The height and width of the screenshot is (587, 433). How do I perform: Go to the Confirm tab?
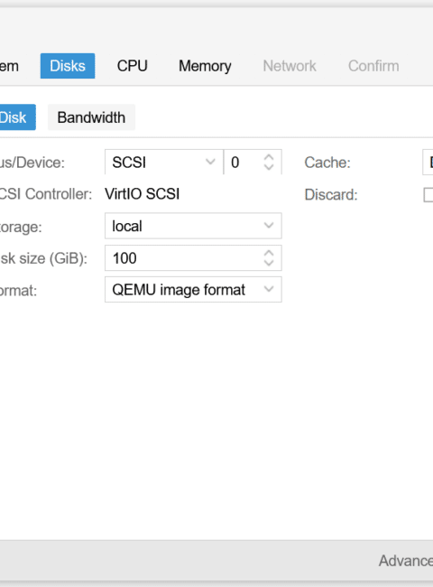tap(373, 66)
